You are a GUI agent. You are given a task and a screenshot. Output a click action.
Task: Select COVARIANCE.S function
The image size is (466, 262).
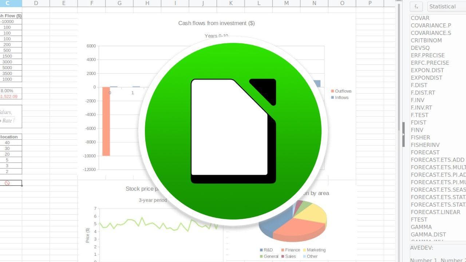click(431, 33)
